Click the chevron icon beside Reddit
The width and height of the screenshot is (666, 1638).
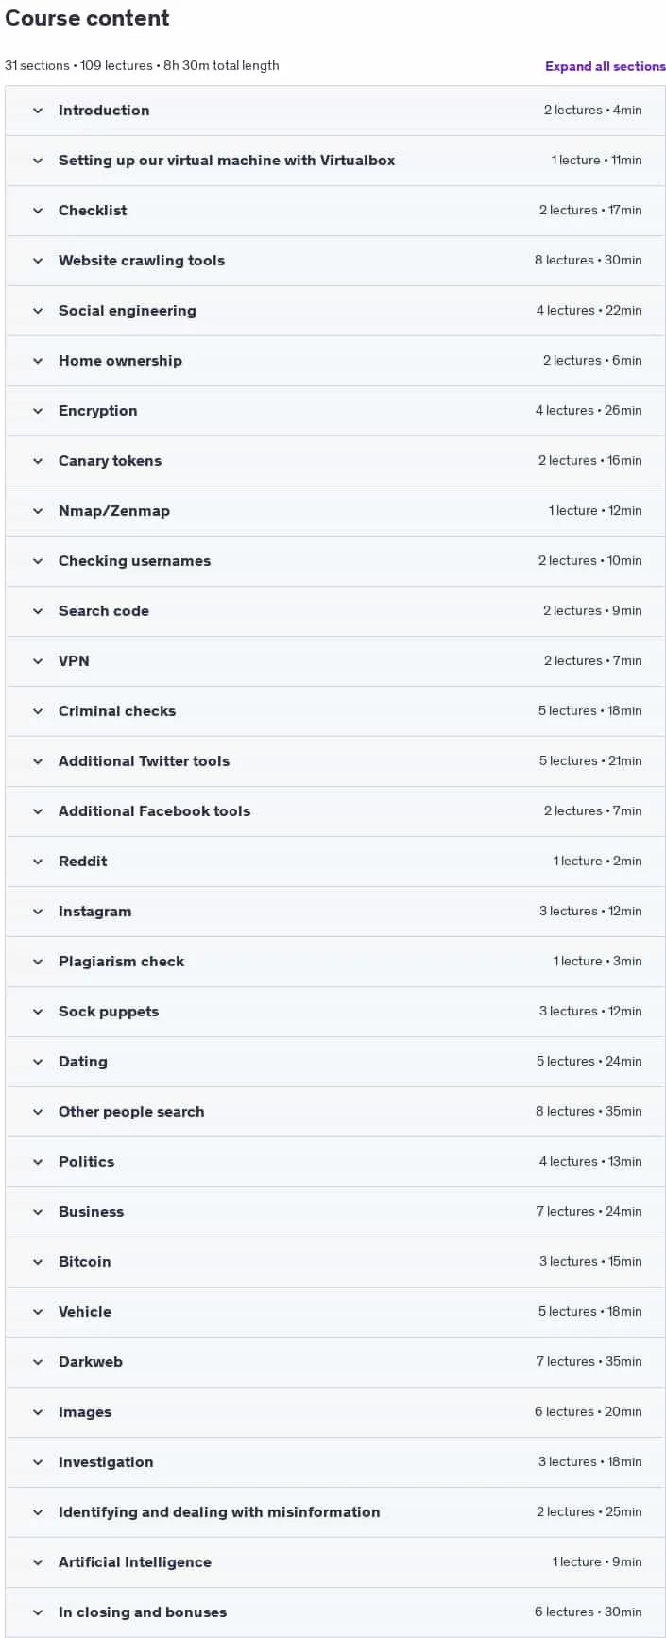[38, 862]
